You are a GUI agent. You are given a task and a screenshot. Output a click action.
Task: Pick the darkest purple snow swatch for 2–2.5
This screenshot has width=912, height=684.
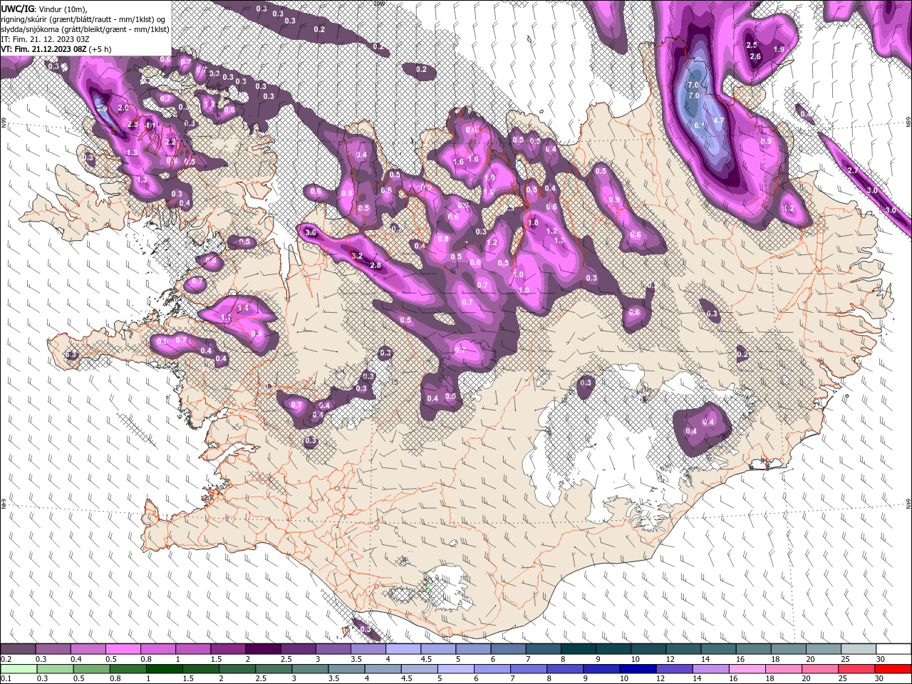(263, 648)
